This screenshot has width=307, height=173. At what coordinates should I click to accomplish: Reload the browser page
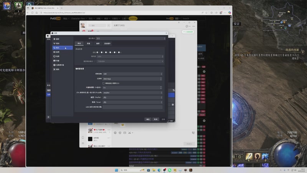click(32, 13)
